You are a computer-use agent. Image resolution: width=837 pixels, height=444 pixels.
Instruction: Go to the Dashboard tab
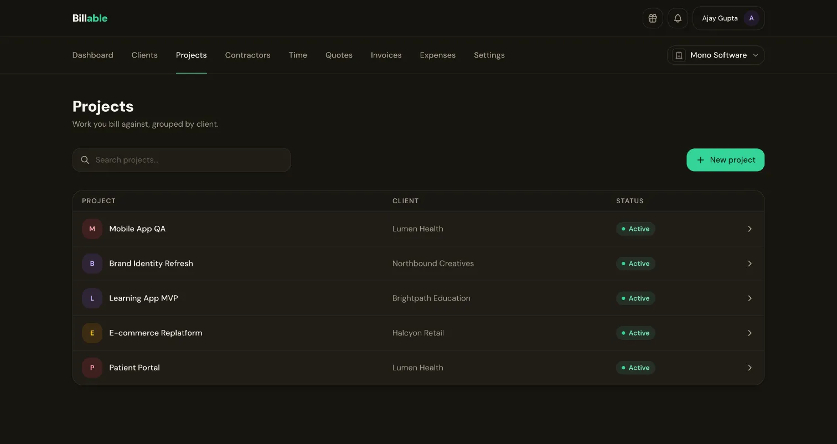pyautogui.click(x=93, y=55)
